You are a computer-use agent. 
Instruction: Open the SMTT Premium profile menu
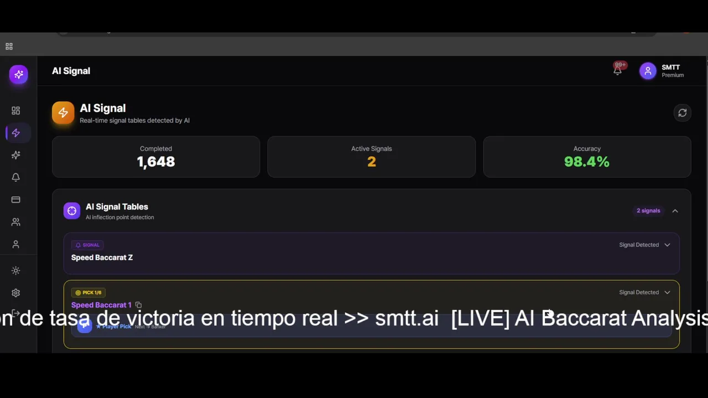[662, 71]
